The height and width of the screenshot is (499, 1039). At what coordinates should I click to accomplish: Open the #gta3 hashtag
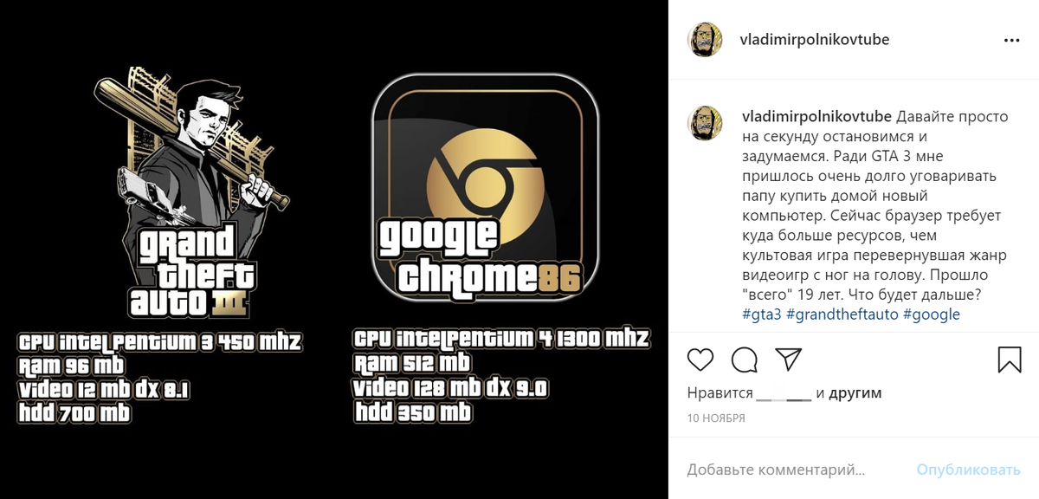[x=762, y=314]
